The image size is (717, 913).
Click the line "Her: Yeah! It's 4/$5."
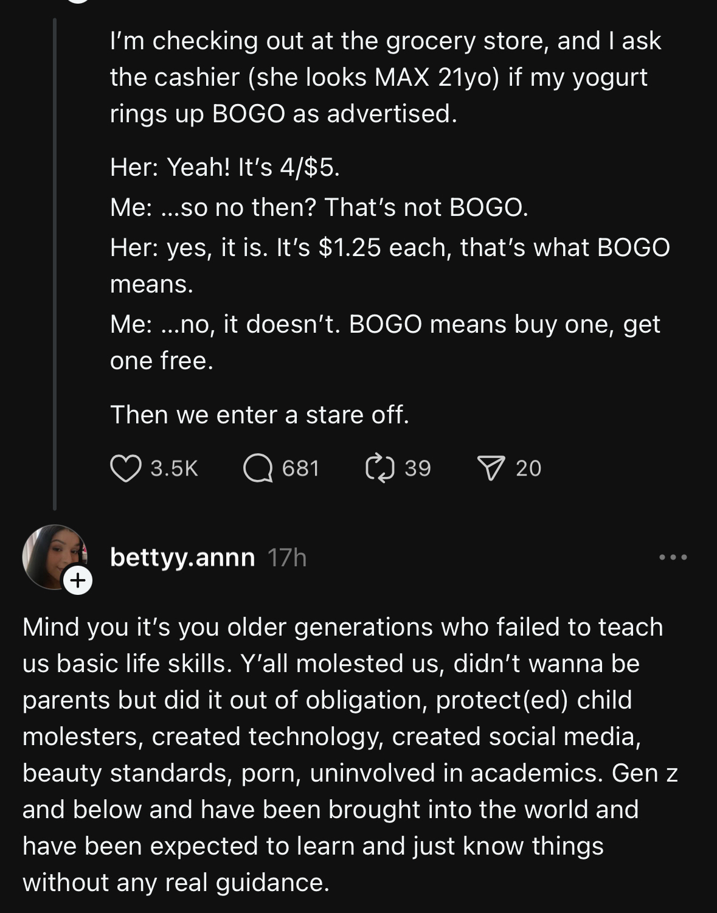tap(224, 167)
